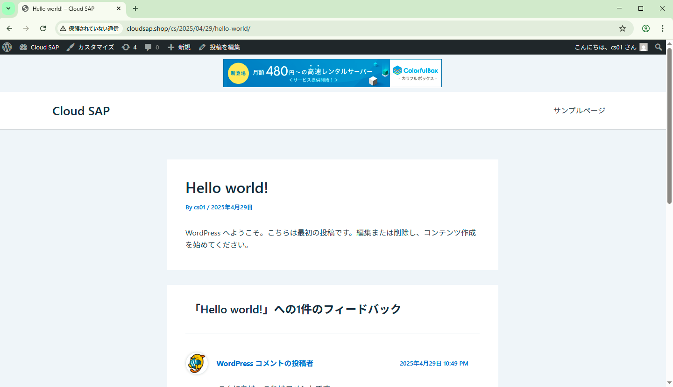Bookmark this page with the star icon

[623, 28]
